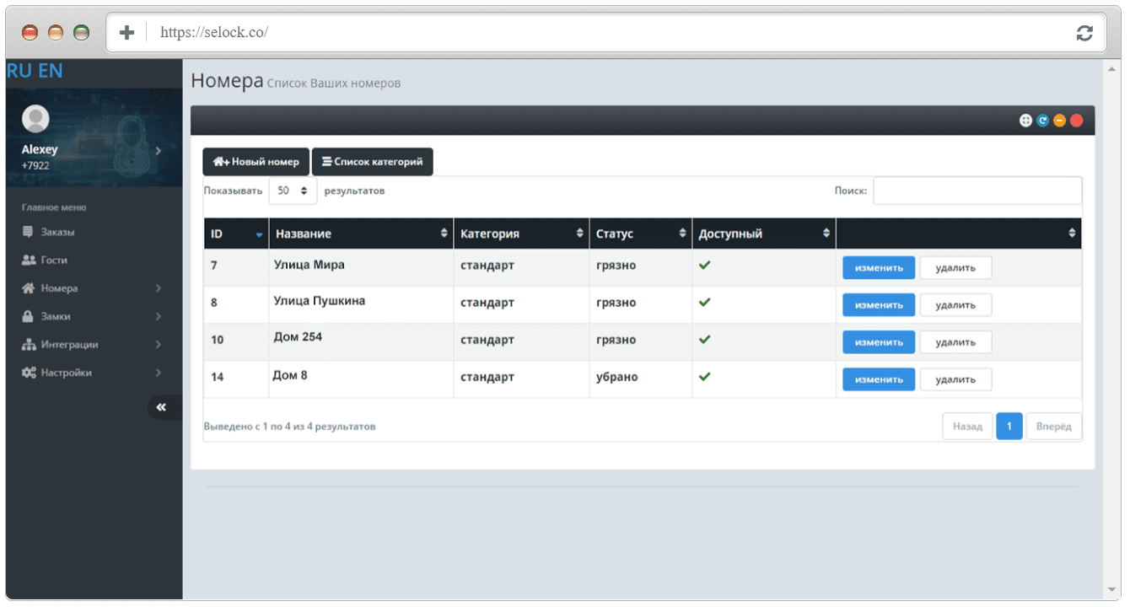Click the panel red close icon
This screenshot has height=607, width=1130.
click(1076, 121)
